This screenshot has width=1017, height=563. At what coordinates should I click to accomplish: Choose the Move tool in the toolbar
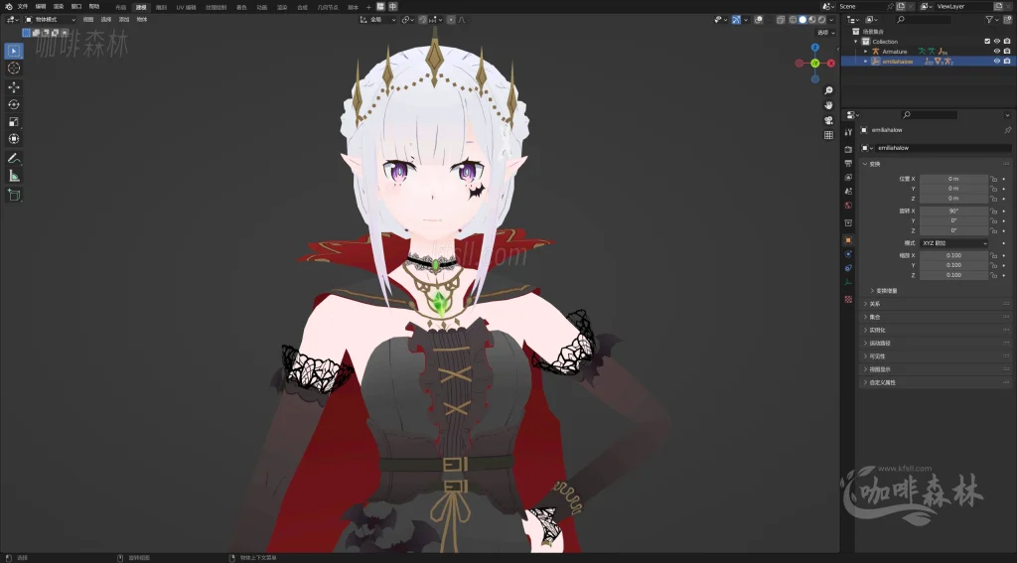(x=14, y=87)
